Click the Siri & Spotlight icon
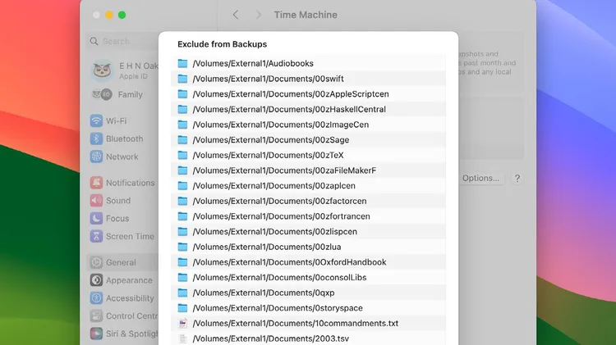Viewport: 616px width, 345px height. [x=96, y=334]
